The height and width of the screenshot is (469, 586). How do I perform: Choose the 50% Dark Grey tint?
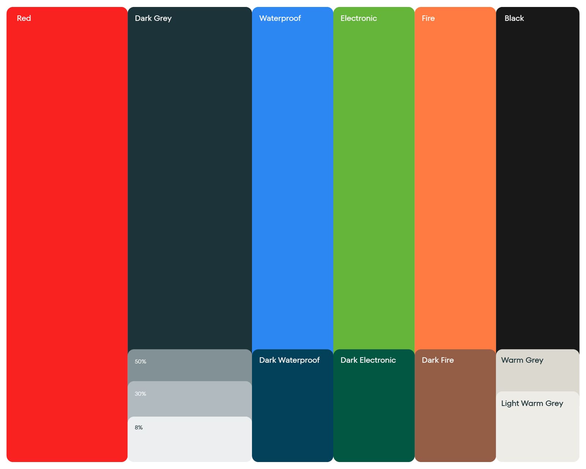190,365
